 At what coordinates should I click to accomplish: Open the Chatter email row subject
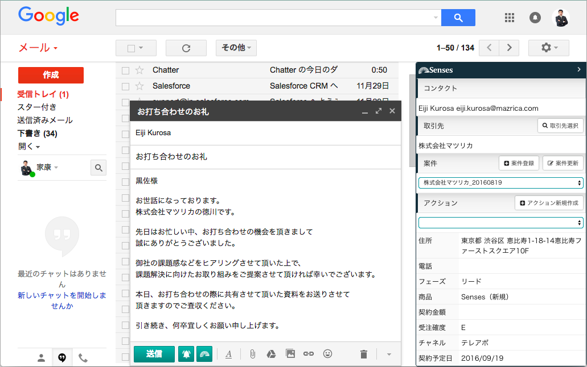303,70
